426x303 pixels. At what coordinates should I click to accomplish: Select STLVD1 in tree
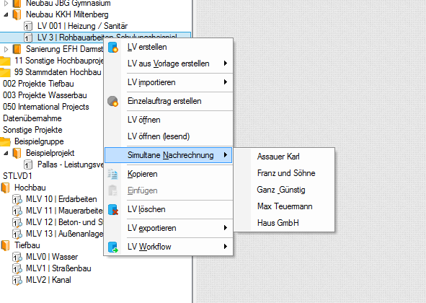point(17,176)
